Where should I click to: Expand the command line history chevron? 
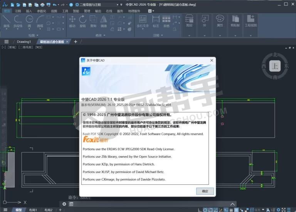[232, 204]
